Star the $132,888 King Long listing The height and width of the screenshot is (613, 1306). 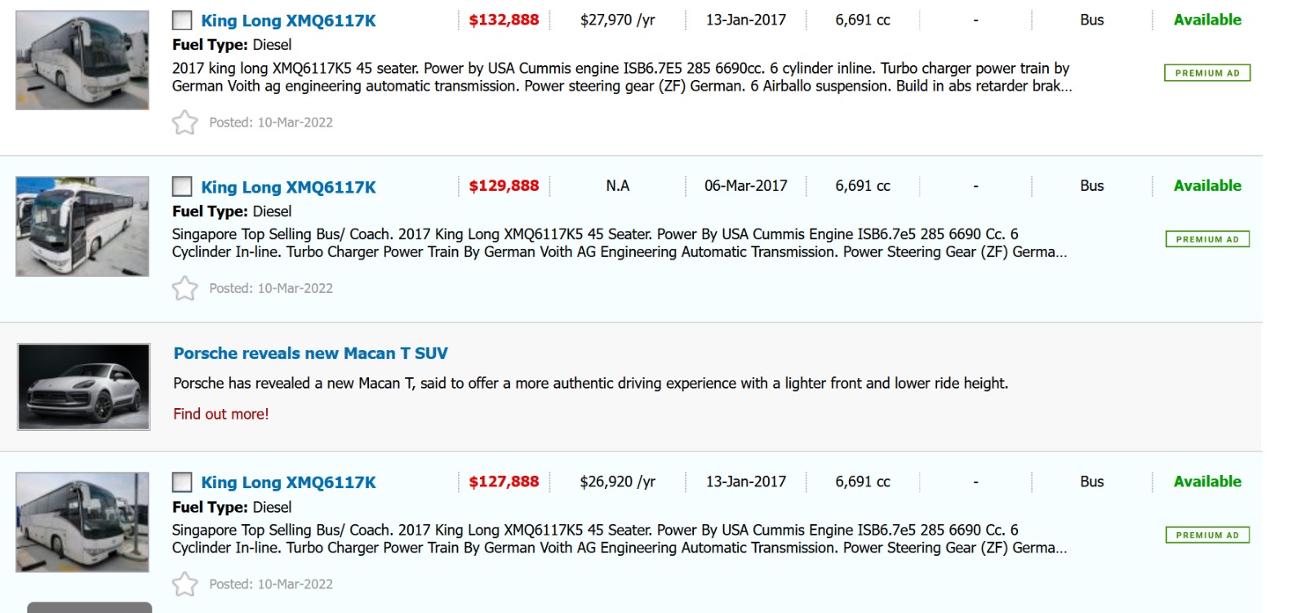[185, 122]
